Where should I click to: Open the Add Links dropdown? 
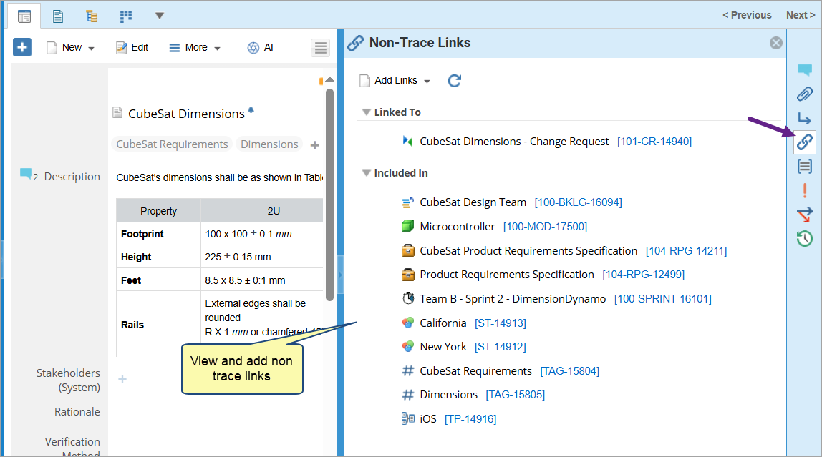click(x=395, y=81)
